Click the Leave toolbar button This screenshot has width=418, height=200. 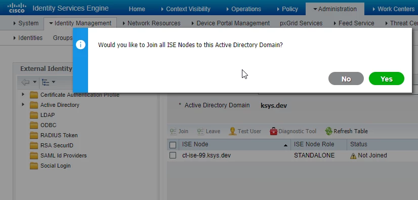pos(208,131)
